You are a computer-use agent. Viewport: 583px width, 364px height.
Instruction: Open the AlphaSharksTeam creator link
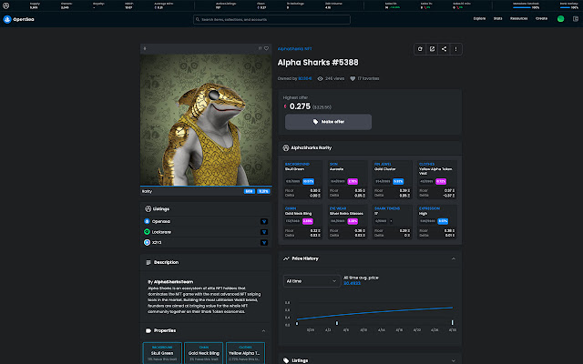173,282
